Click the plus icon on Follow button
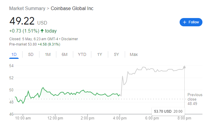The height and width of the screenshot is (123, 206). tap(185, 22)
